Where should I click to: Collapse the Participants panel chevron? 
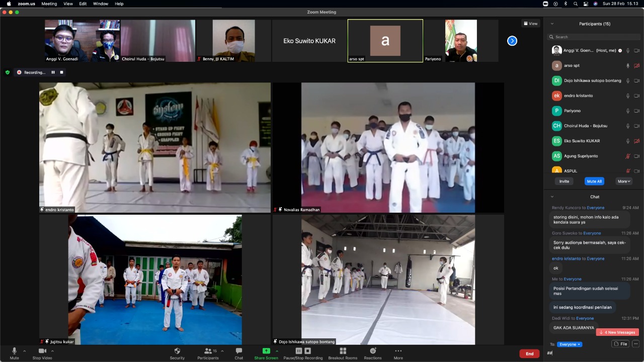(x=552, y=24)
